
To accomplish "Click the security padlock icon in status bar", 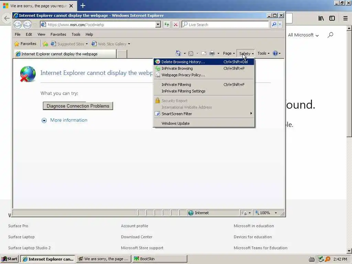I will pyautogui.click(x=244, y=213).
